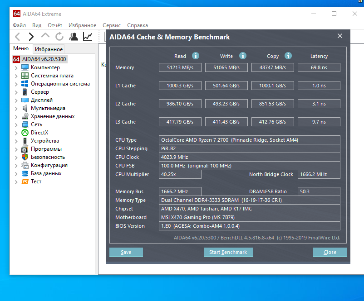Screen dimensions: 364x301
Task: Click the BIOS Version 1.E0 value
Action: tap(250, 226)
